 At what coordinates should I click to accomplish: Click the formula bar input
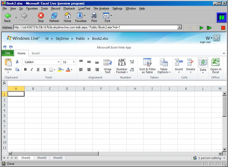(x=117, y=83)
